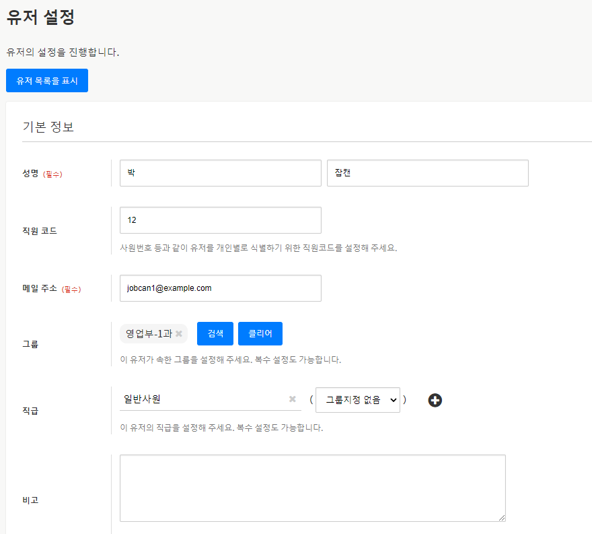592x534 pixels.
Task: Click the 영업부-1과 group chip
Action: (148, 333)
